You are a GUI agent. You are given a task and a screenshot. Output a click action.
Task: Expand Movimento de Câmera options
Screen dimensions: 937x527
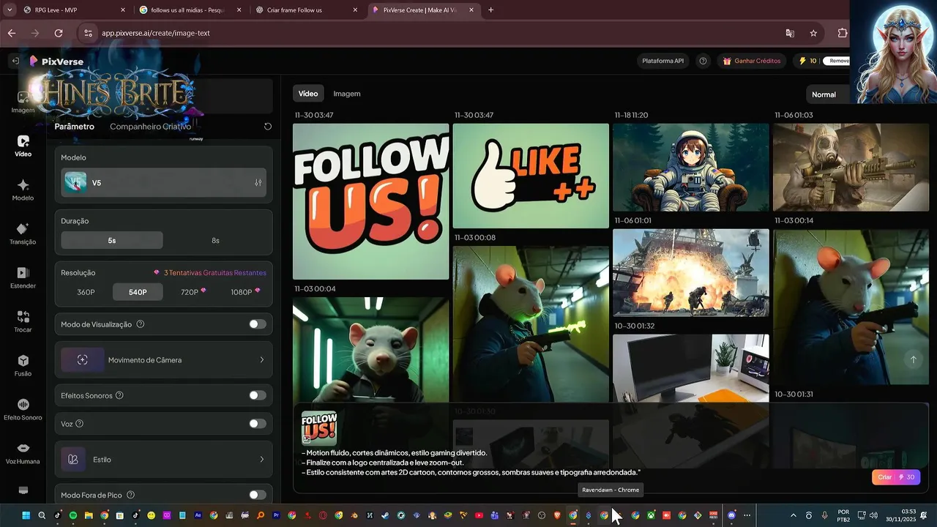click(164, 360)
